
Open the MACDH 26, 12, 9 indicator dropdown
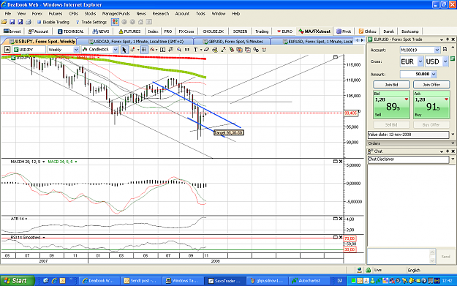43,162
